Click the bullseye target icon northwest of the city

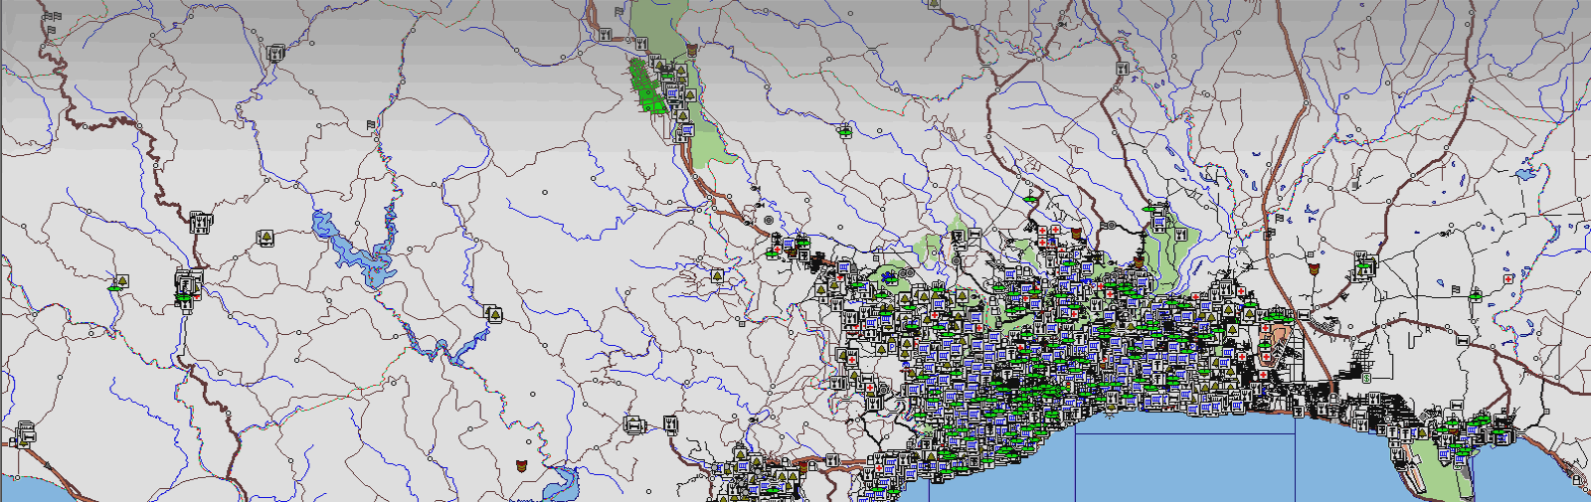coord(769,220)
